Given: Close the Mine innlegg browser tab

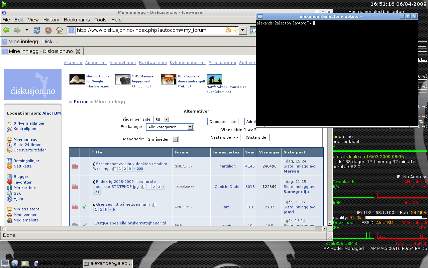Looking at the screenshot, I should tap(78, 51).
